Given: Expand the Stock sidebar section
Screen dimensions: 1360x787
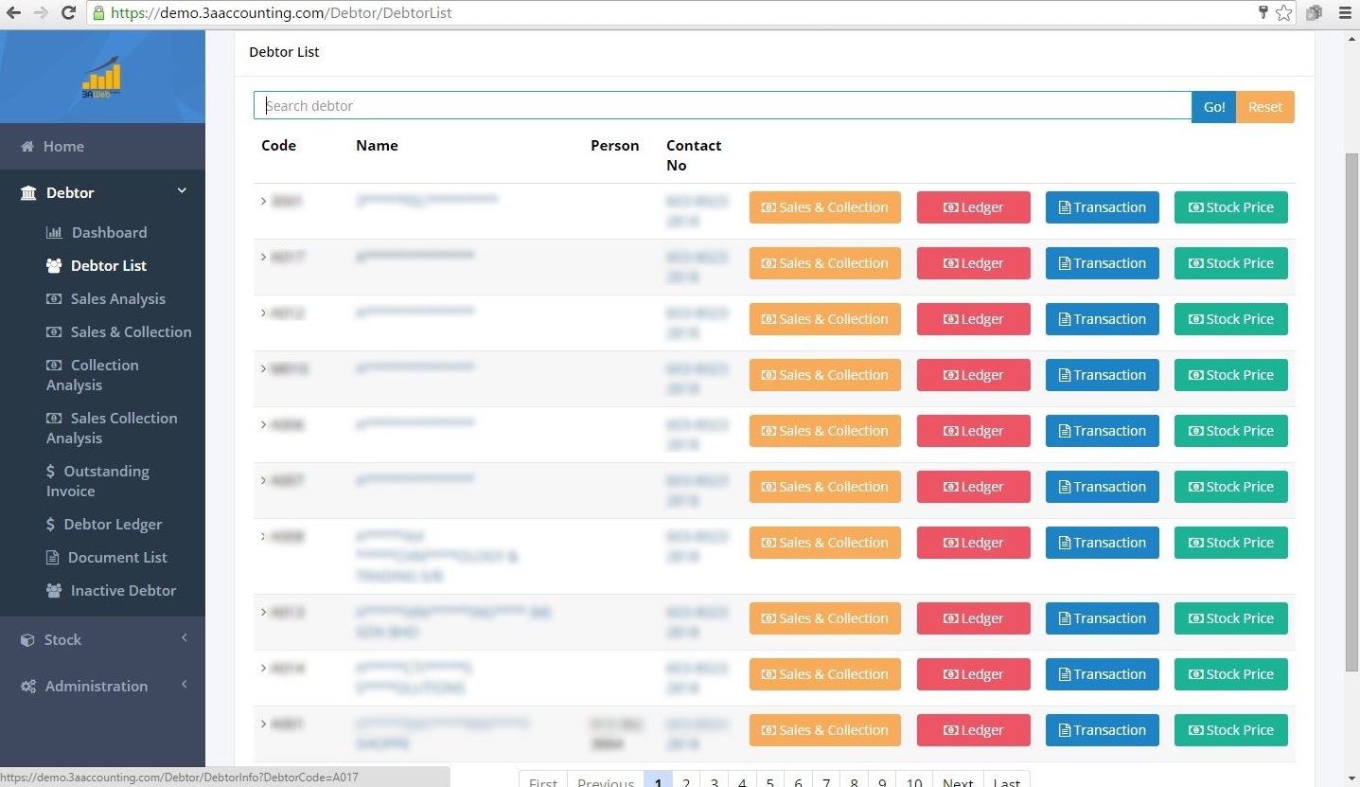Looking at the screenshot, I should [185, 638].
